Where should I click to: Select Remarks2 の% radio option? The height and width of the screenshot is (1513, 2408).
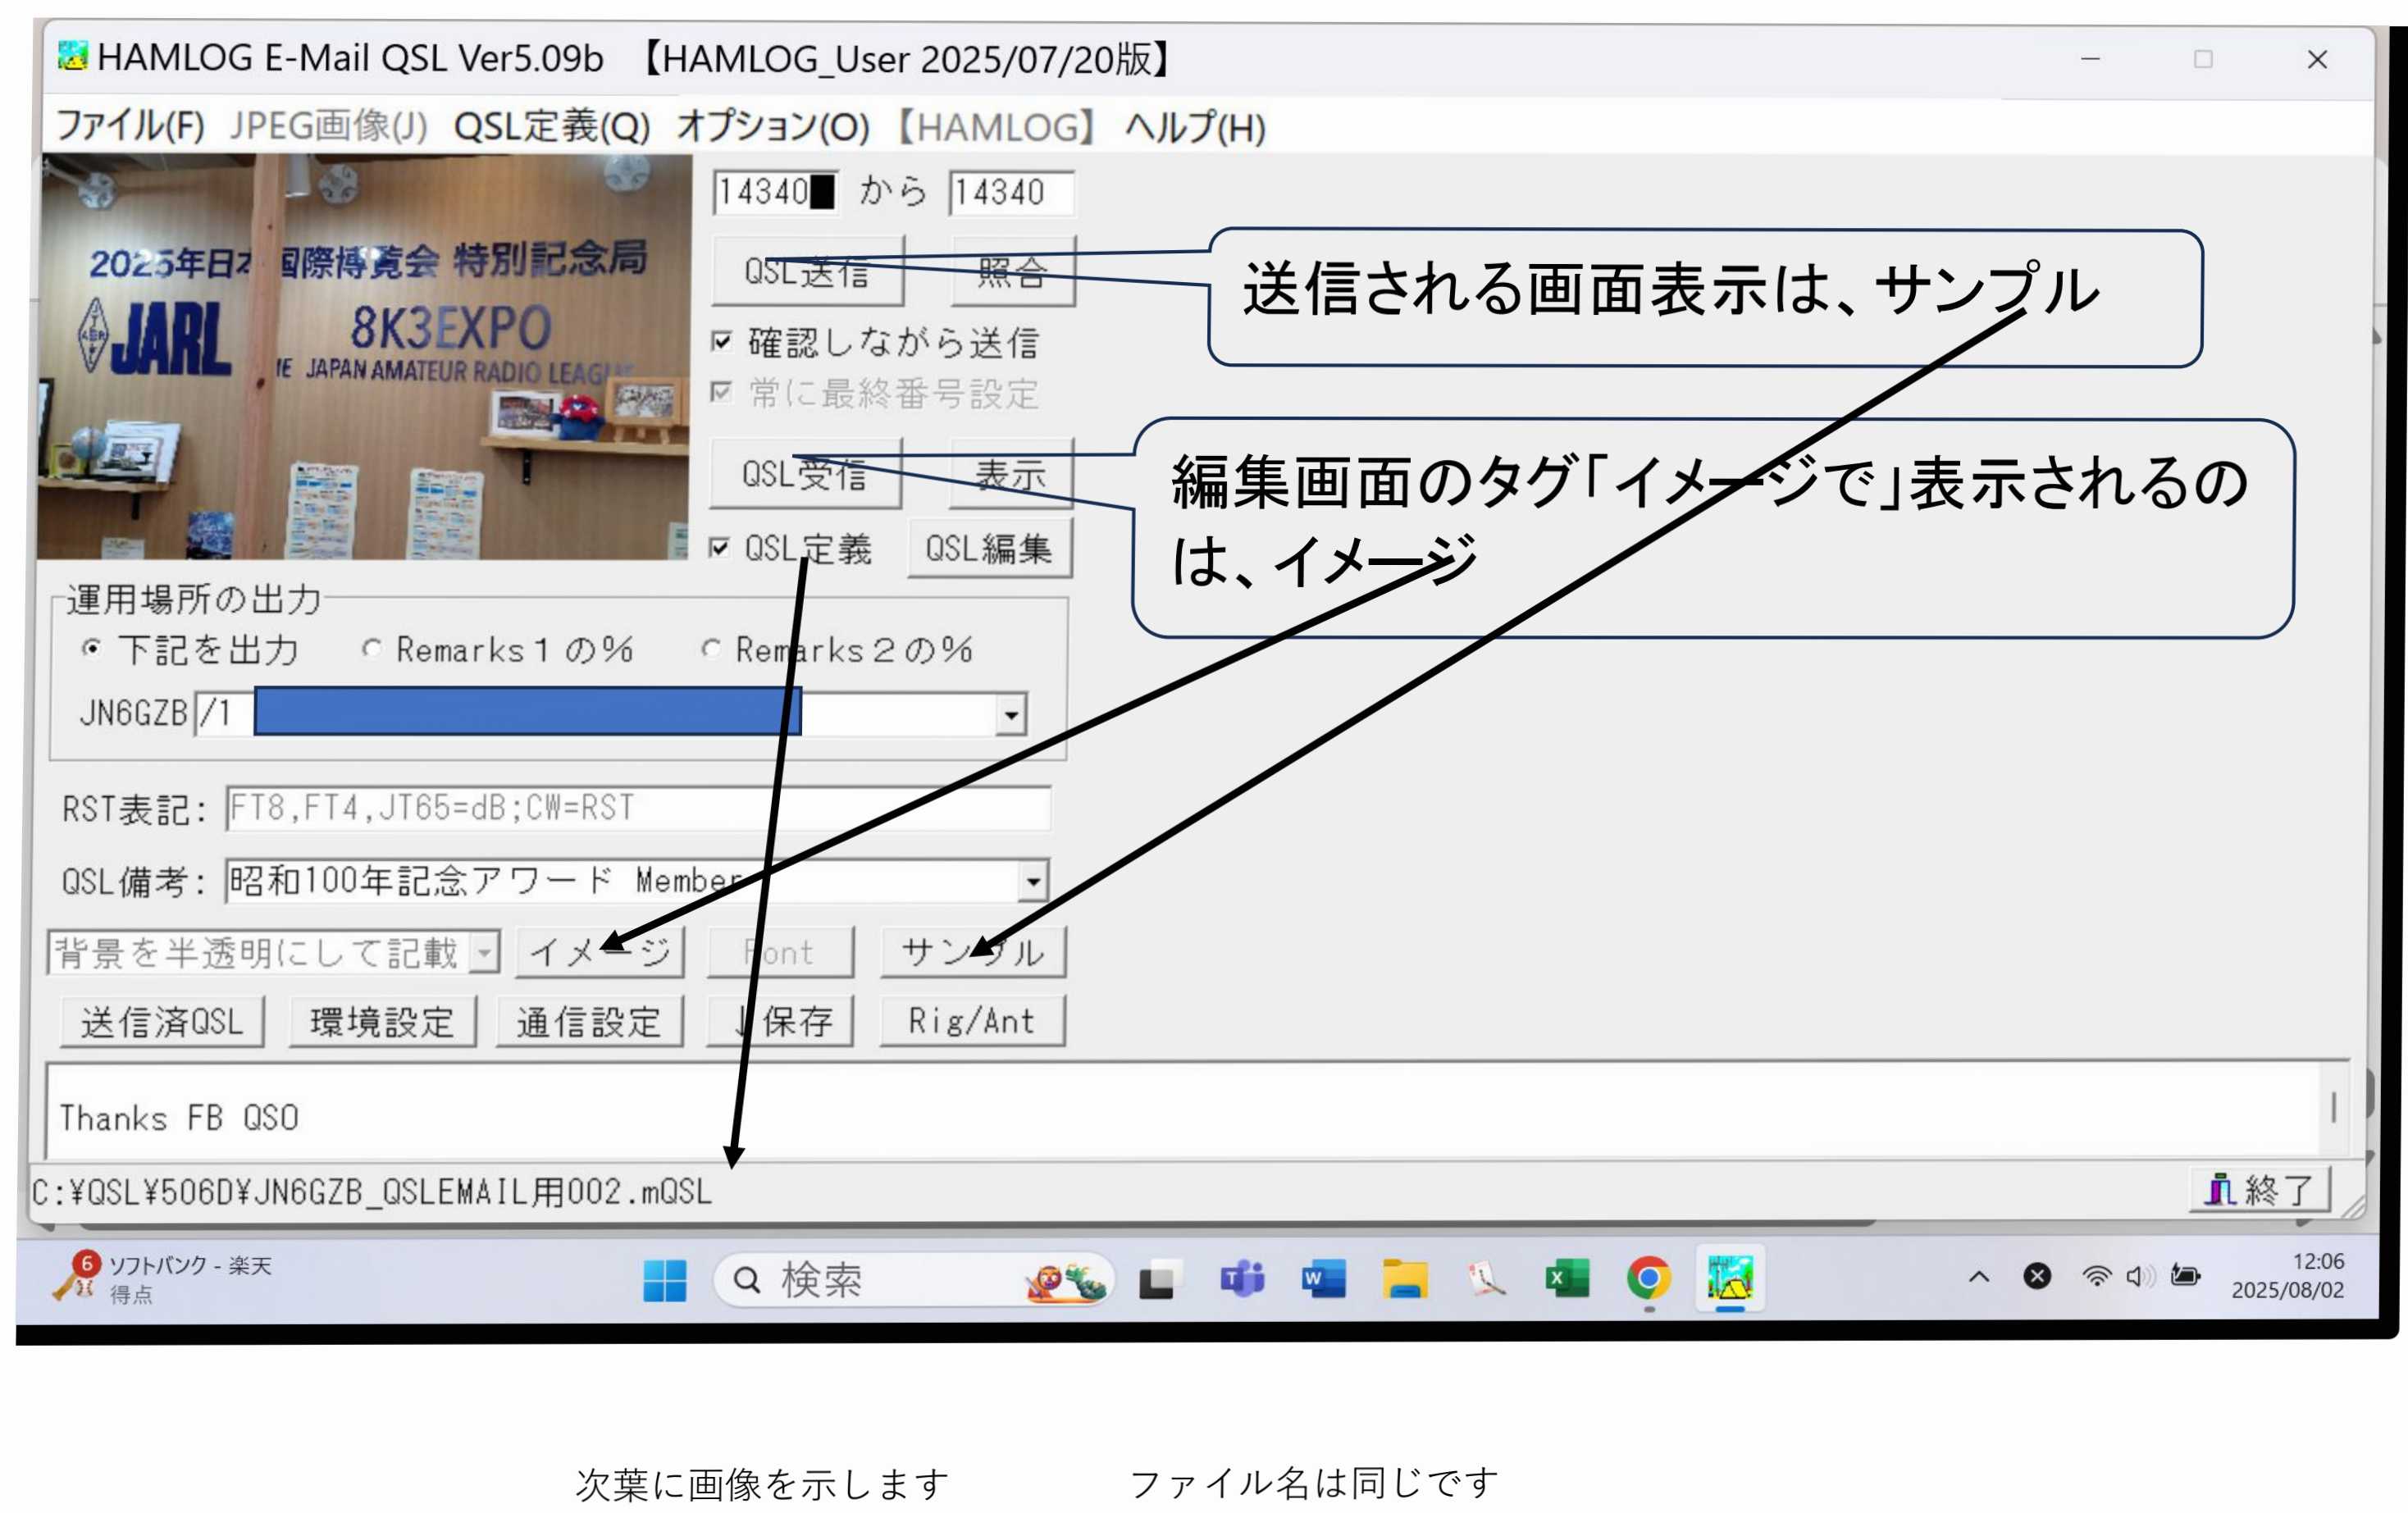tap(710, 649)
